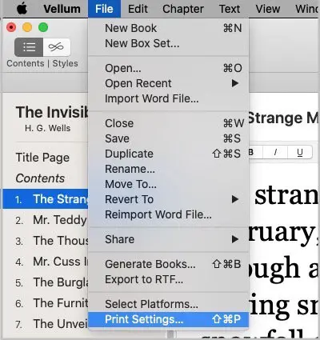The image size is (320, 340).
Task: Choose New Book from File menu
Action: coord(168,28)
